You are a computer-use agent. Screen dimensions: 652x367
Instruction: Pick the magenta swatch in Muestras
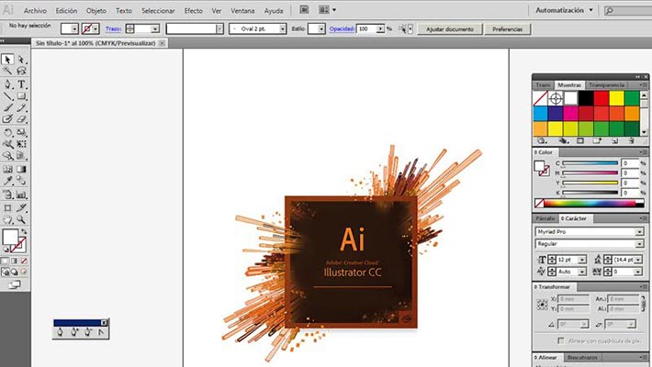[571, 114]
